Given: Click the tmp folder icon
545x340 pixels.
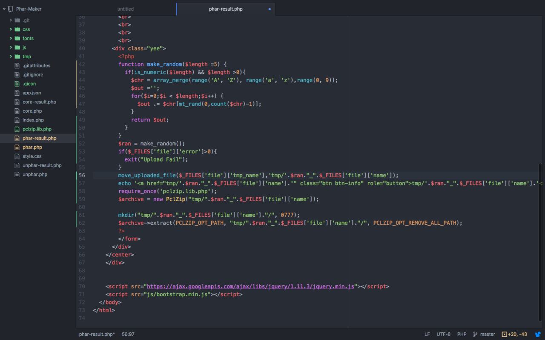Looking at the screenshot, I should [x=17, y=57].
